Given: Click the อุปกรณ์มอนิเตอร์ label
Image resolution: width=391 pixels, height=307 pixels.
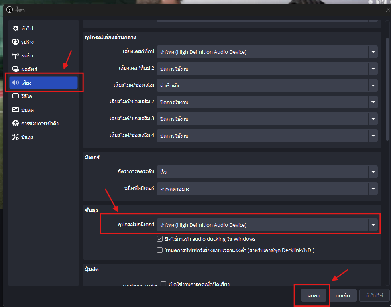Looking at the screenshot, I should click(x=136, y=224).
